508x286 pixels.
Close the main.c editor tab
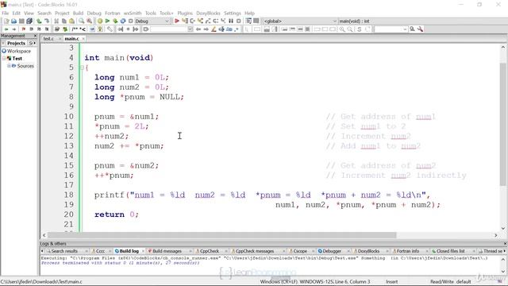coord(83,39)
